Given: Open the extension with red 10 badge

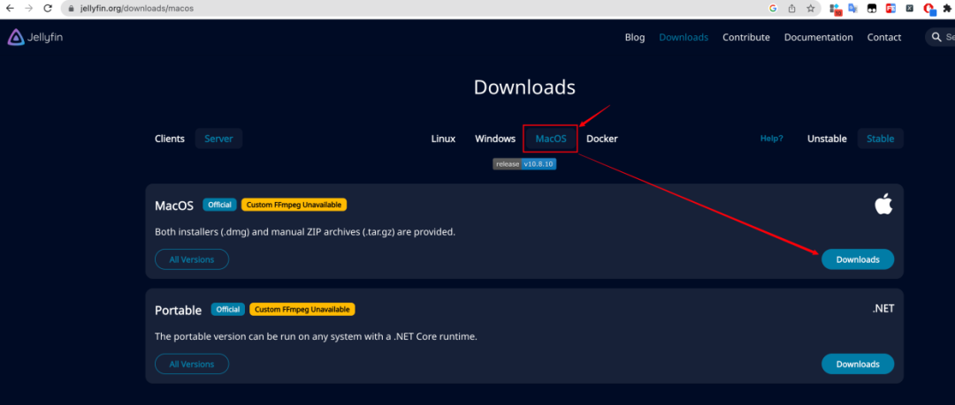Looking at the screenshot, I should [835, 9].
